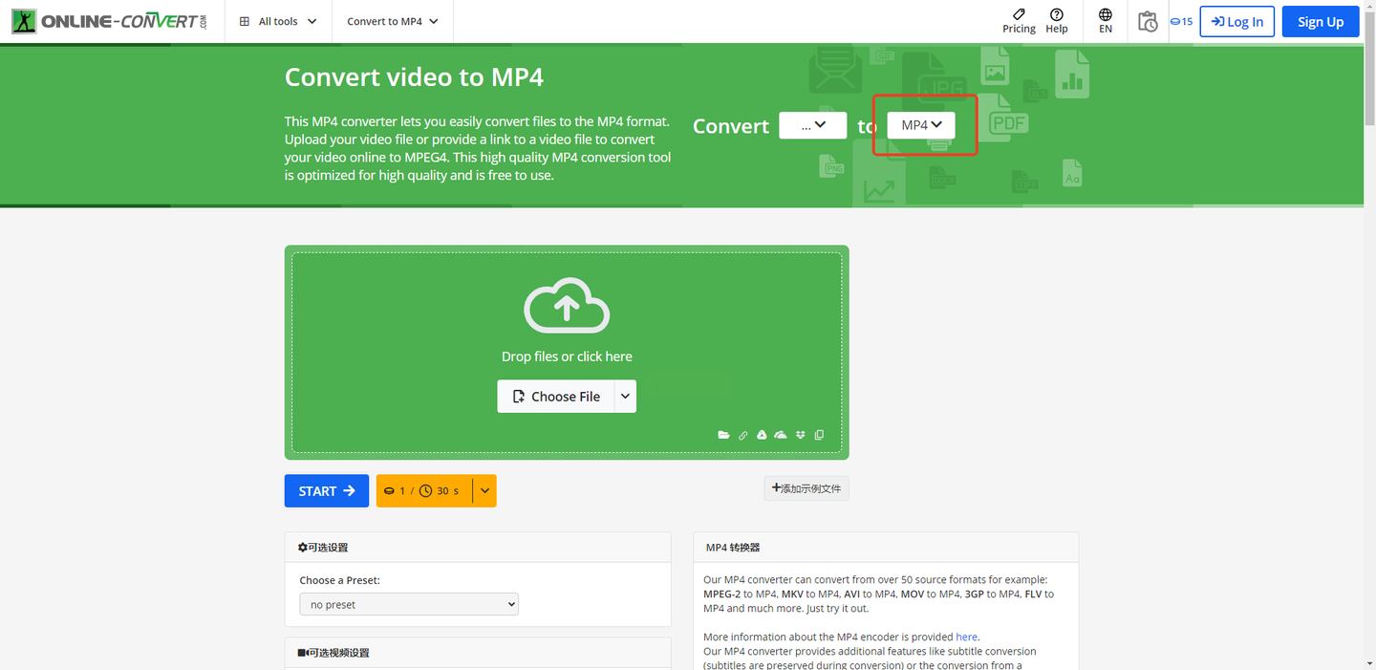Click the "here" MP4 encoder link
The width and height of the screenshot is (1376, 670).
pyautogui.click(x=966, y=637)
